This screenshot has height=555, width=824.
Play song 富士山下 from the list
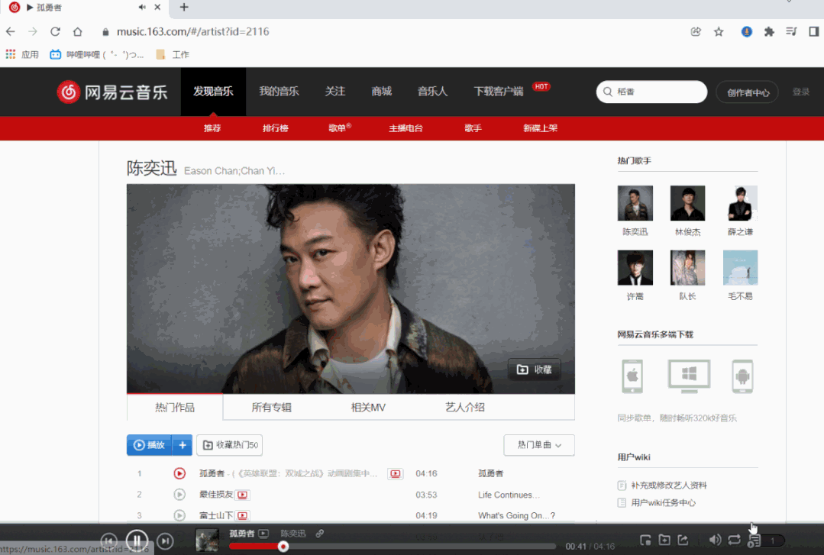179,515
